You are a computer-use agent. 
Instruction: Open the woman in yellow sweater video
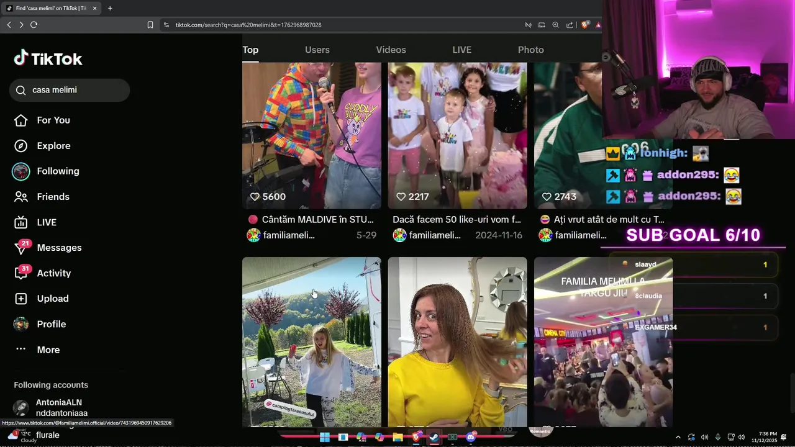coord(458,342)
